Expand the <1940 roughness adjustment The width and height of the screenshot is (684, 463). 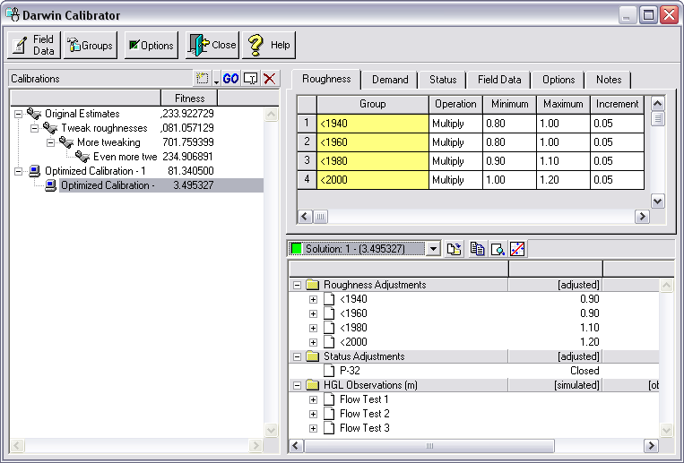[313, 299]
